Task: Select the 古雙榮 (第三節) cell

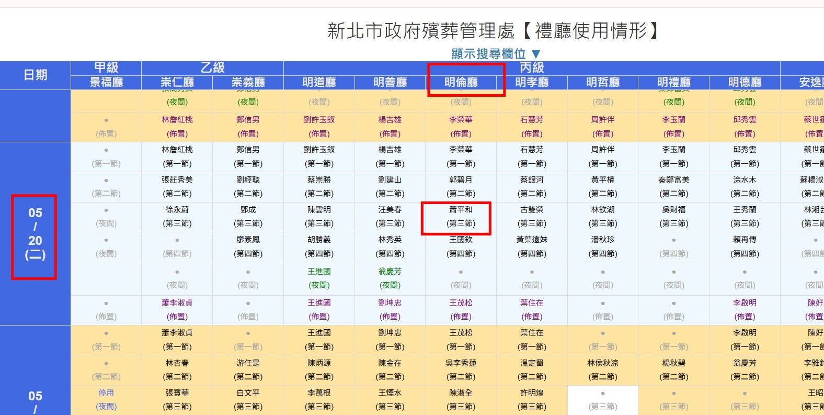Action: (532, 217)
